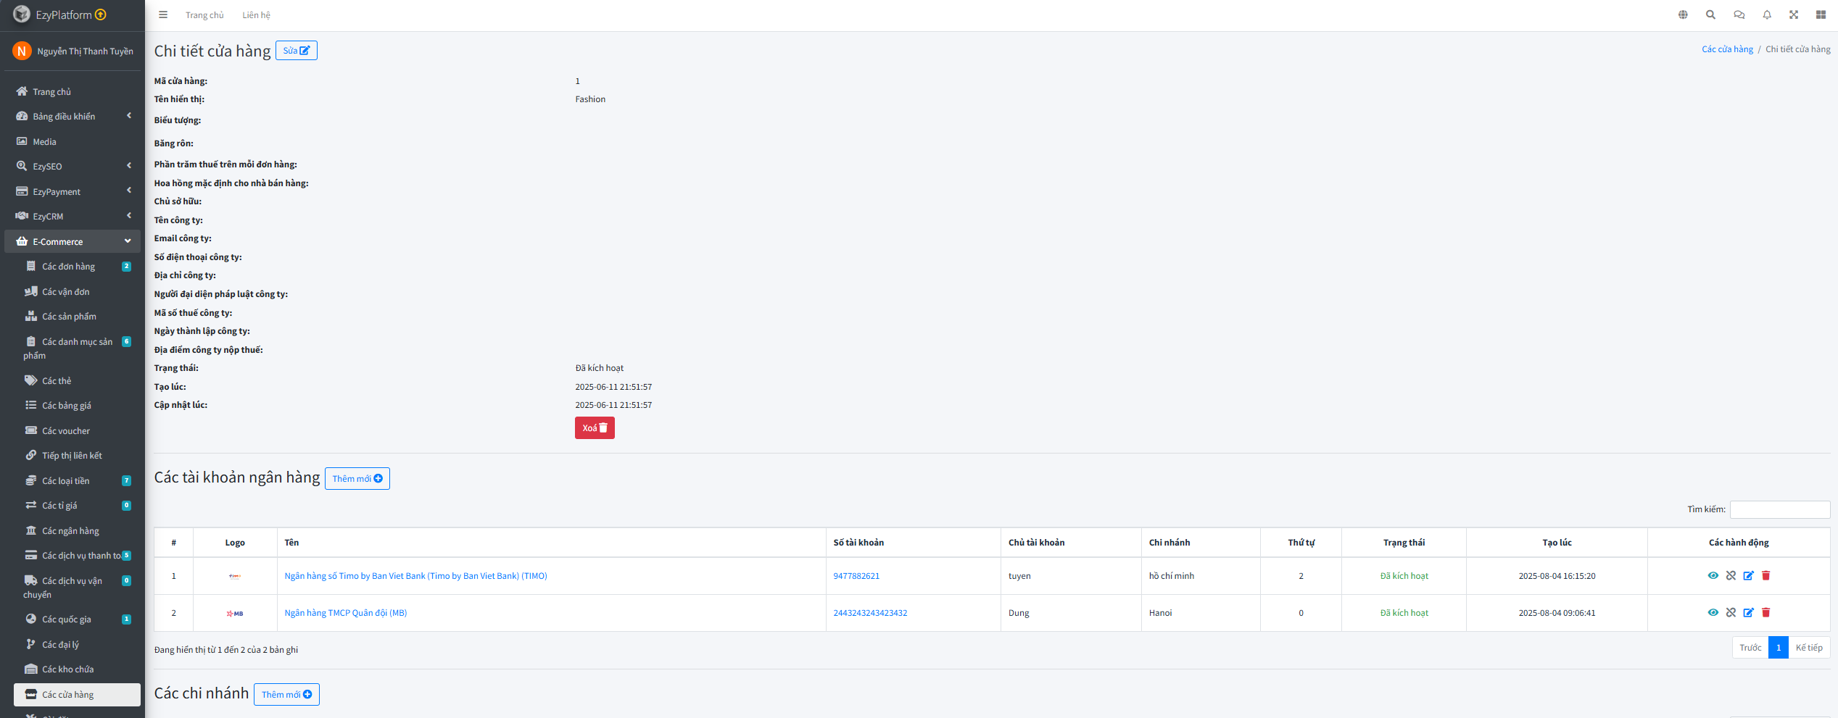Open Các đơn hàng in sidebar

pos(68,267)
